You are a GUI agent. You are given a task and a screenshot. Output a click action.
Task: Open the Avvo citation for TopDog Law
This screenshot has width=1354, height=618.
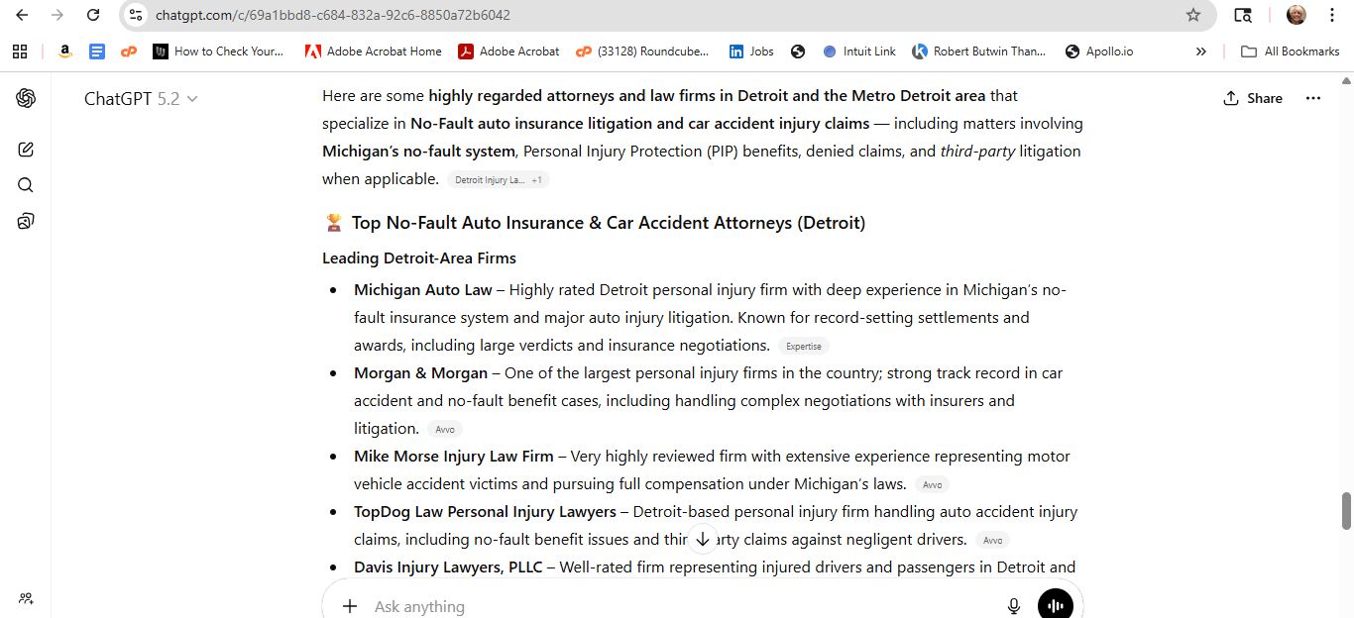[x=992, y=541]
